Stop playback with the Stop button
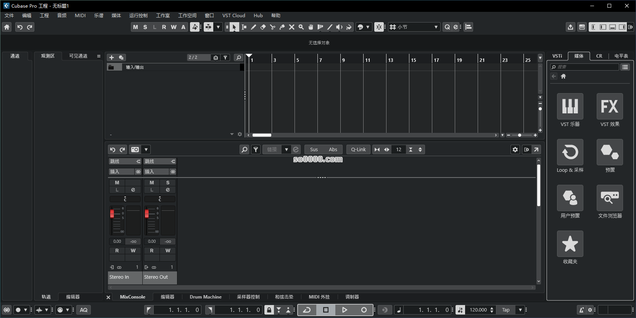The width and height of the screenshot is (636, 318). 326,310
